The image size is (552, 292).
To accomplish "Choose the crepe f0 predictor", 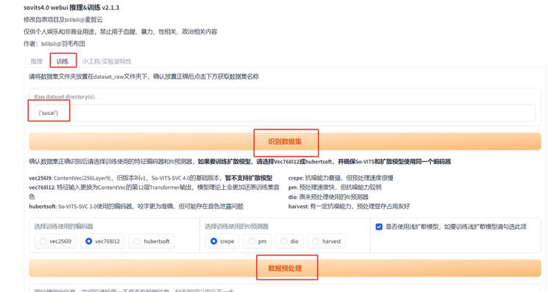I will [x=222, y=241].
